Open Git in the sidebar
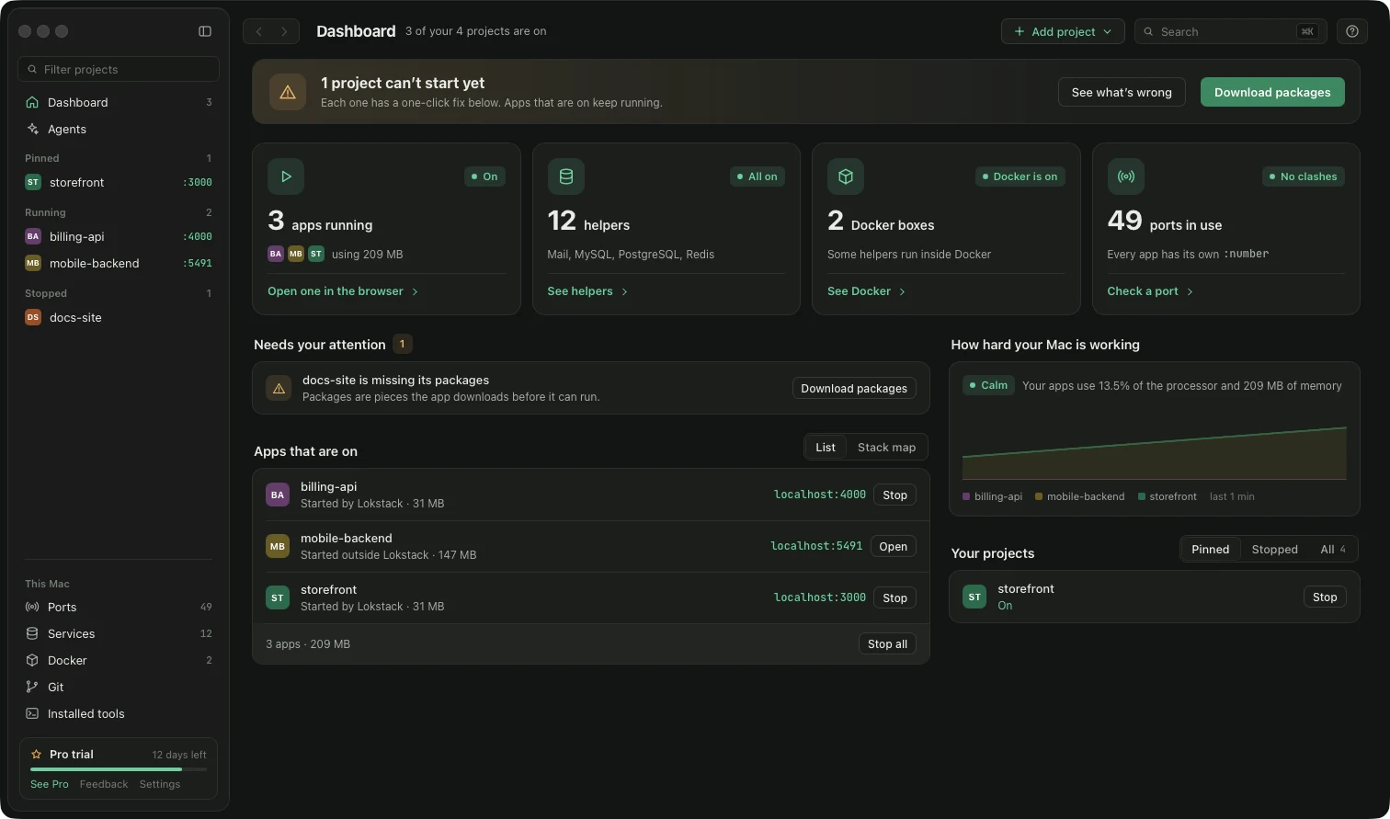The height and width of the screenshot is (819, 1390). tap(119, 687)
